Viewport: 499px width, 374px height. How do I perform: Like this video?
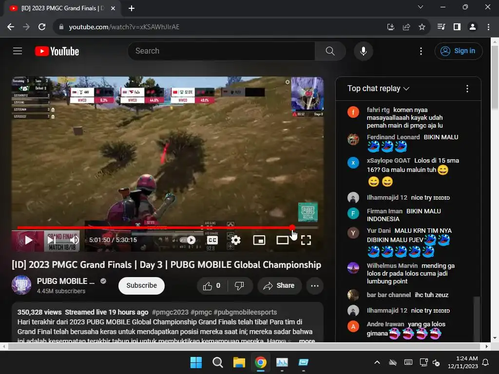[x=212, y=285]
